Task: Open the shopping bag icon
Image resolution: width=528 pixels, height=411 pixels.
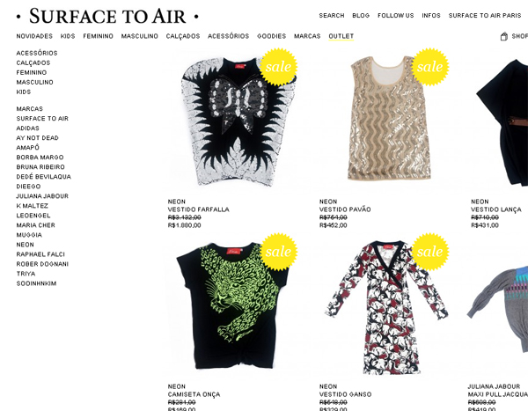Action: (503, 36)
